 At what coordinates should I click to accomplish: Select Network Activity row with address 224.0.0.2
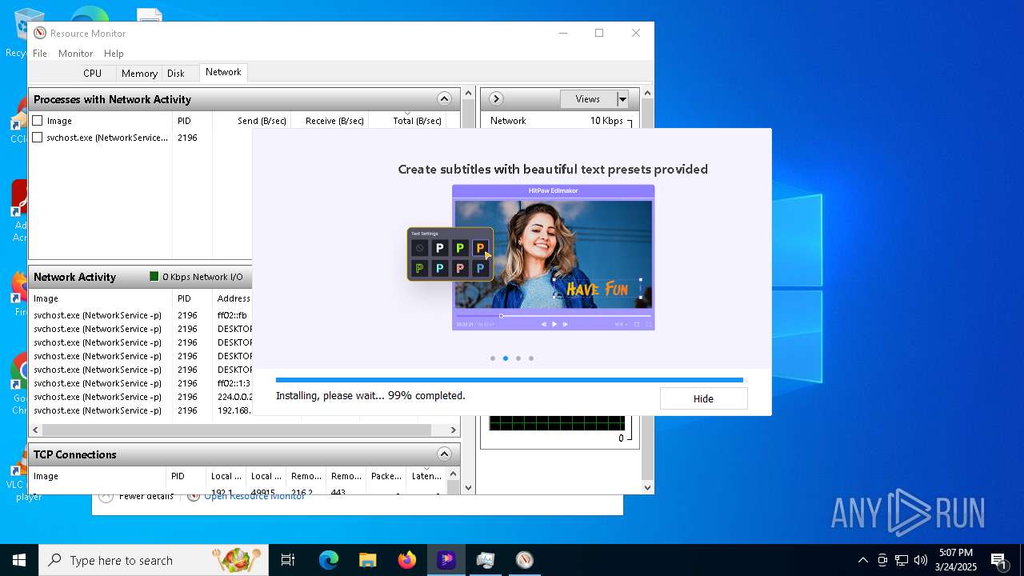click(x=142, y=397)
